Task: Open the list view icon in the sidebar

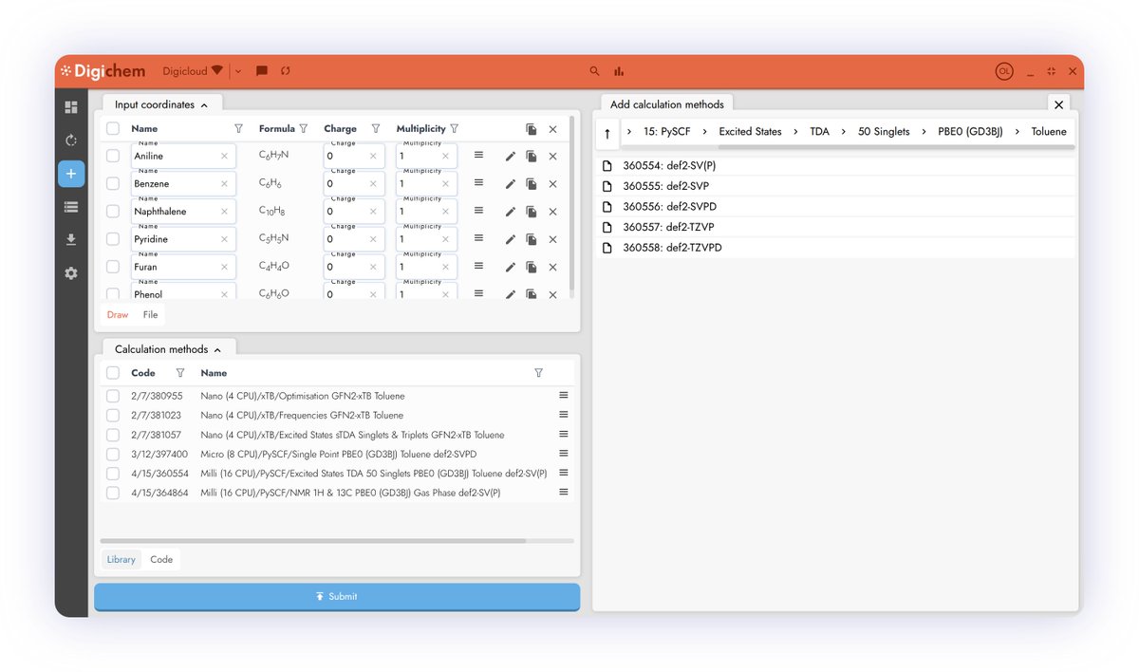Action: click(x=71, y=207)
